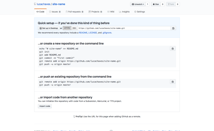Copy the repository clone URL to clipboard
The height and width of the screenshot is (131, 214).
(x=173, y=28)
